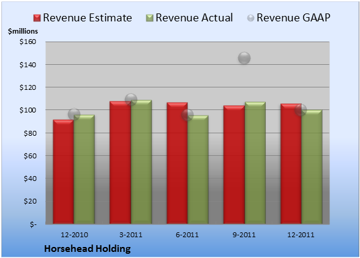Select the red estimate bar for 12-2010
This screenshot has width=360, height=258.
pos(64,172)
